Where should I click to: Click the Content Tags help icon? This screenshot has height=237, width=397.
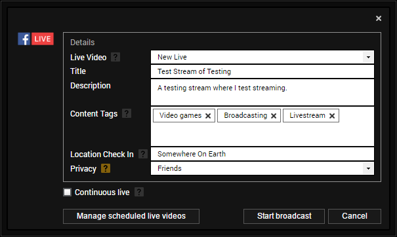click(127, 113)
